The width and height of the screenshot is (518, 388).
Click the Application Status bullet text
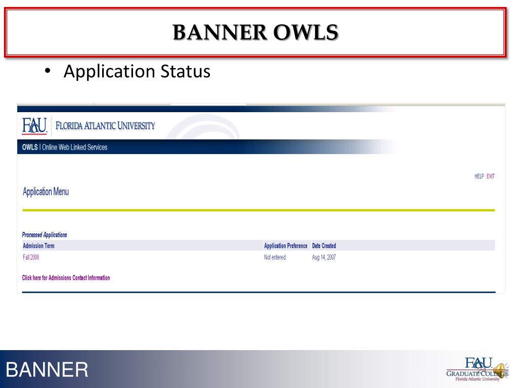[137, 71]
